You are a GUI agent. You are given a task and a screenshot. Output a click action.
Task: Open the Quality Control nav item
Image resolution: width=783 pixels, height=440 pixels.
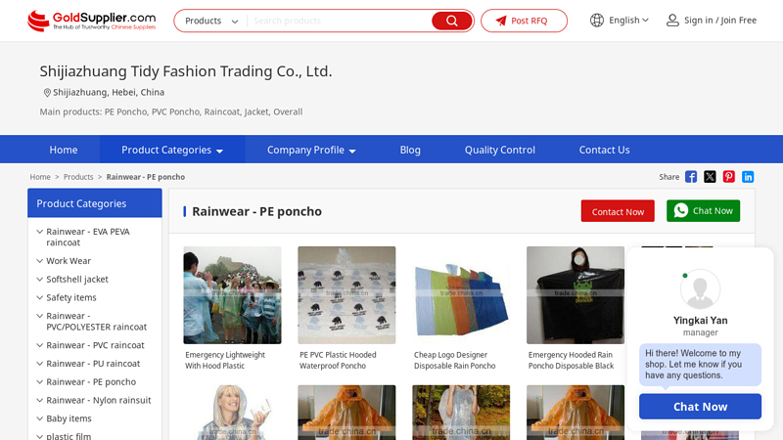(x=500, y=150)
